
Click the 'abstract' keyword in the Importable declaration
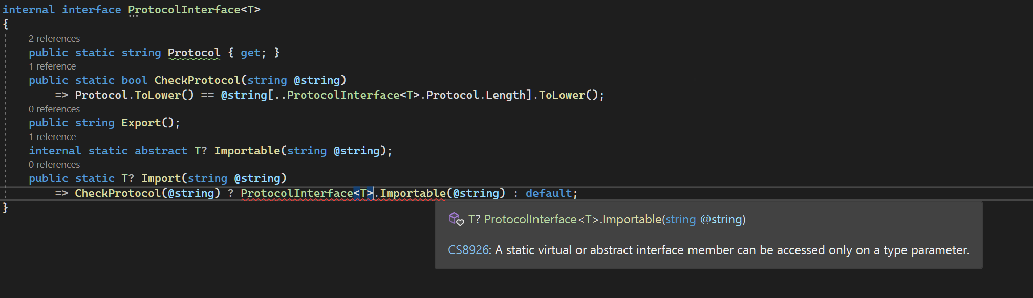(x=161, y=151)
